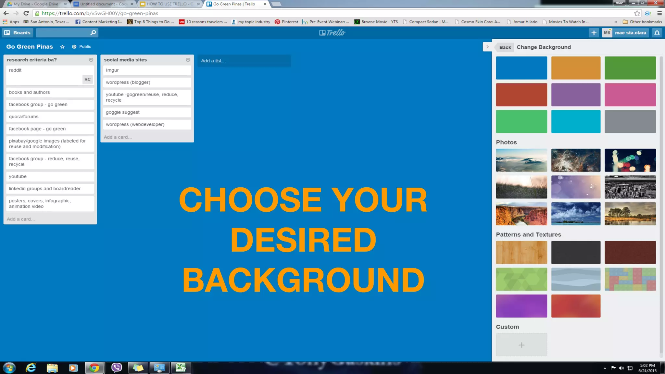Select the colorful blocks pattern background
665x374 pixels.
click(630, 279)
